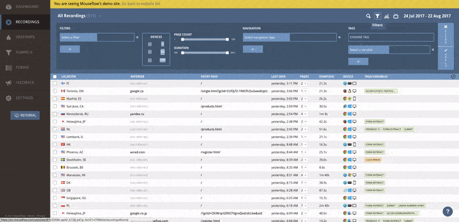Click the TV live view icon

(x=396, y=16)
